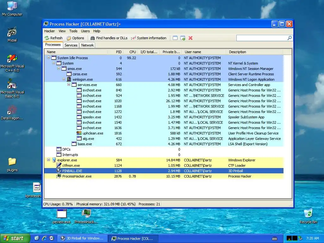Open the View menu

[62, 31]
